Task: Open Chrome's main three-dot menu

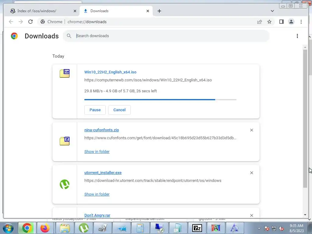Action: [301, 22]
